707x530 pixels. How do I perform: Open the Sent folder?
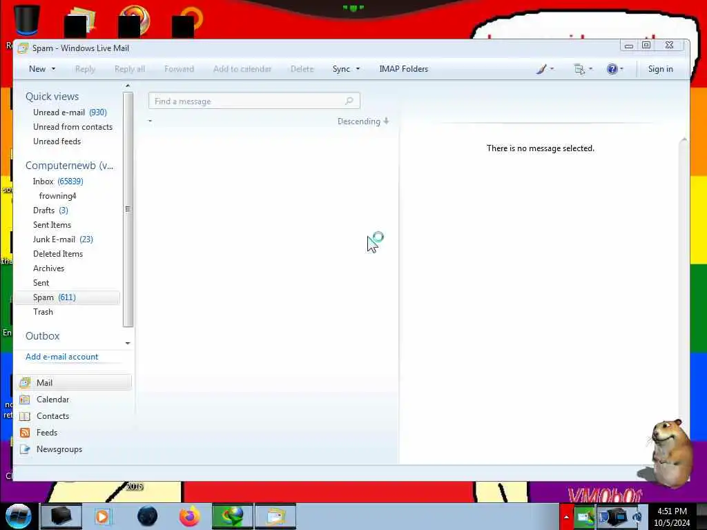pyautogui.click(x=41, y=282)
